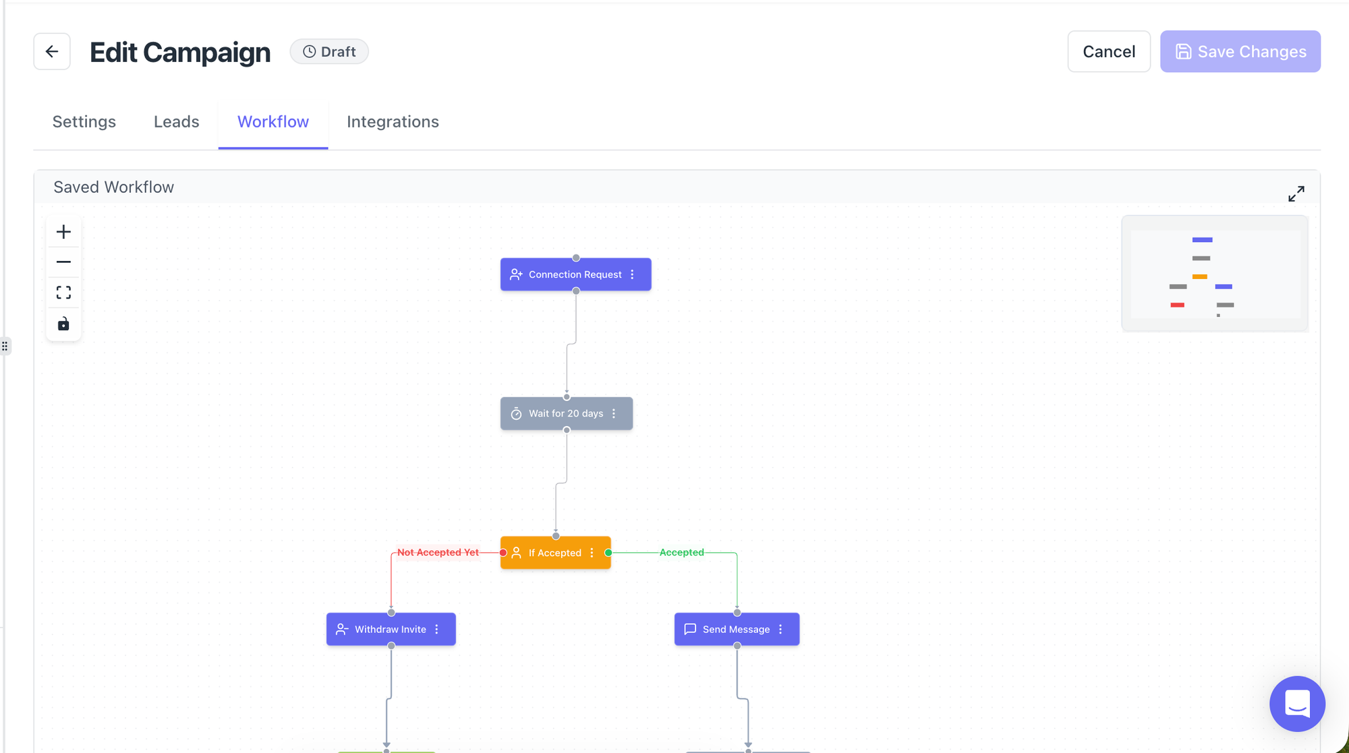Zoom out the workflow canvas

[x=63, y=262]
